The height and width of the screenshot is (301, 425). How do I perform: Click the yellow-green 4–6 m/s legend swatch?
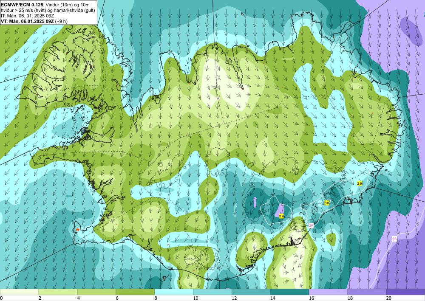(x=96, y=292)
